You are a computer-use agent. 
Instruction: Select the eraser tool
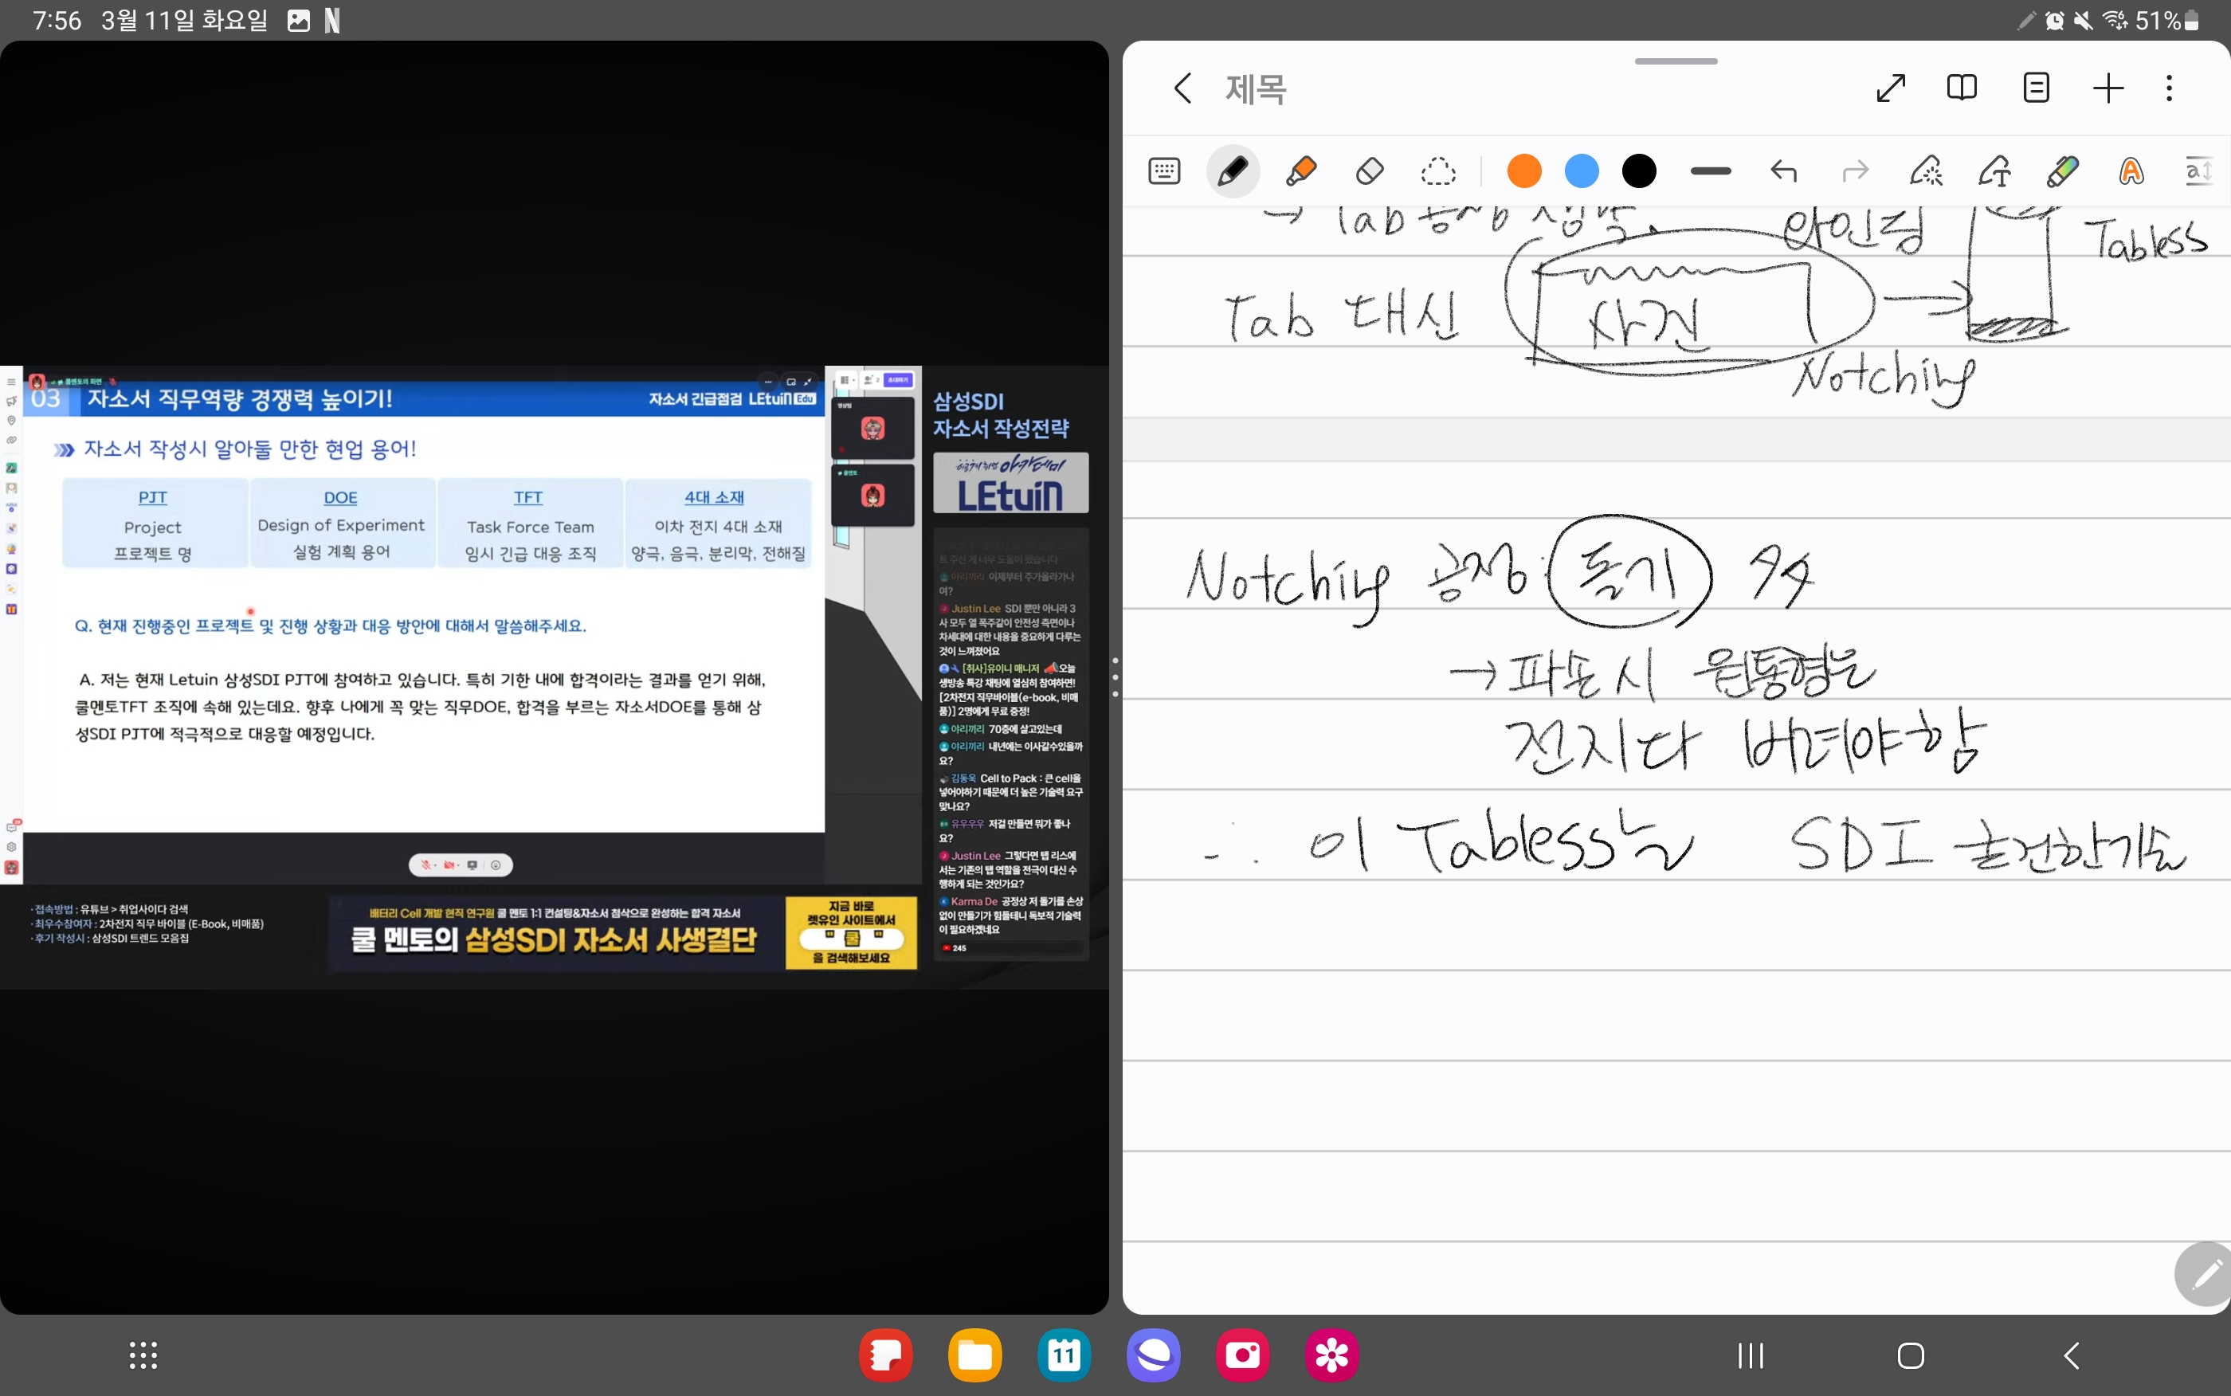[x=1370, y=172]
